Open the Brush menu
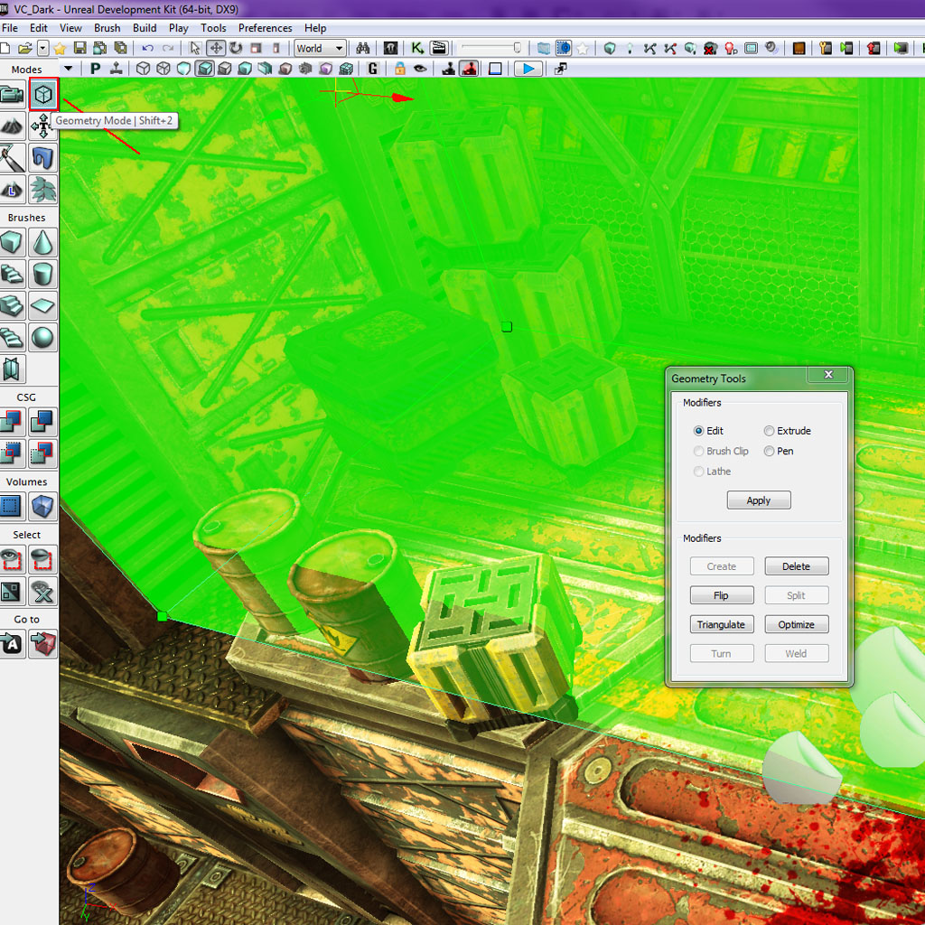Viewport: 925px width, 925px height. [107, 28]
